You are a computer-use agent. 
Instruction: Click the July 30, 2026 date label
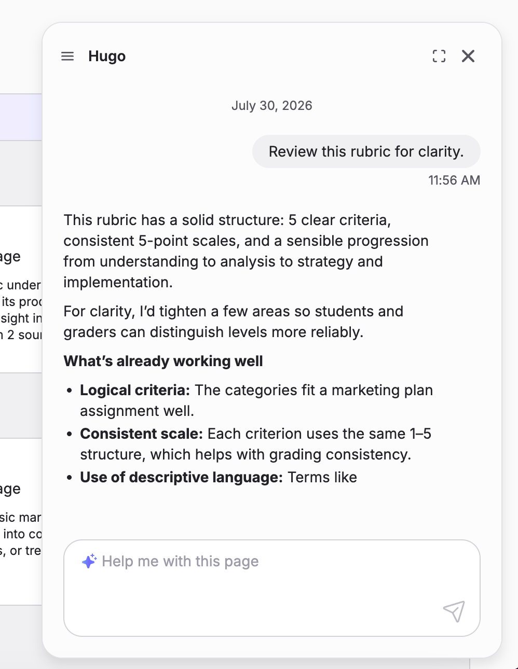point(272,105)
